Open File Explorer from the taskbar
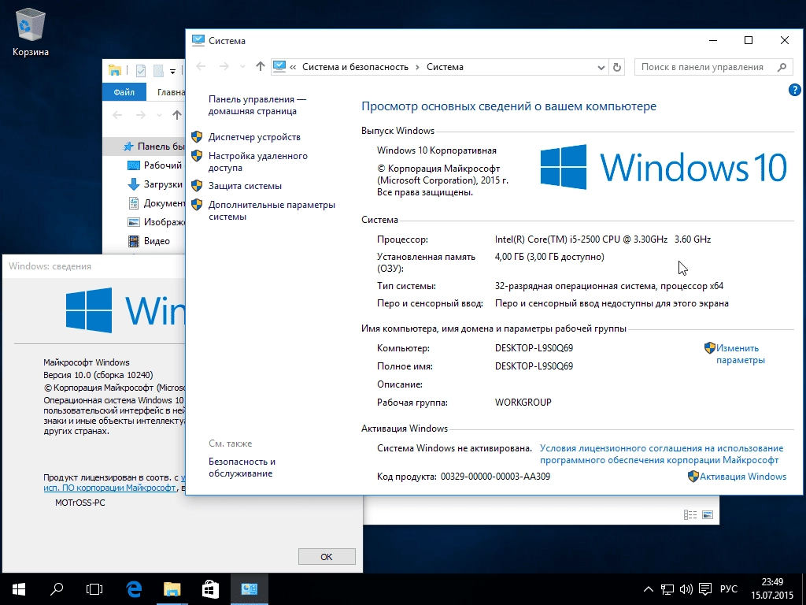The height and width of the screenshot is (605, 806). click(x=172, y=589)
